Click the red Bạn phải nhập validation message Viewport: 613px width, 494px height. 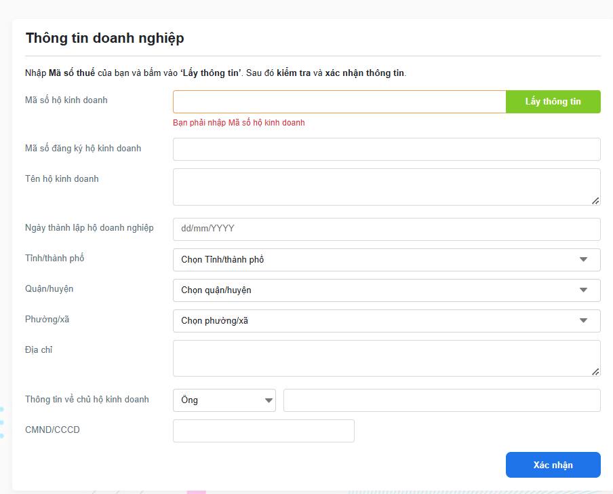[239, 123]
